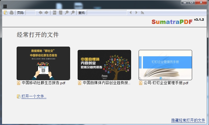
Task: Click the Print toolbar icon
Action: point(12,13)
